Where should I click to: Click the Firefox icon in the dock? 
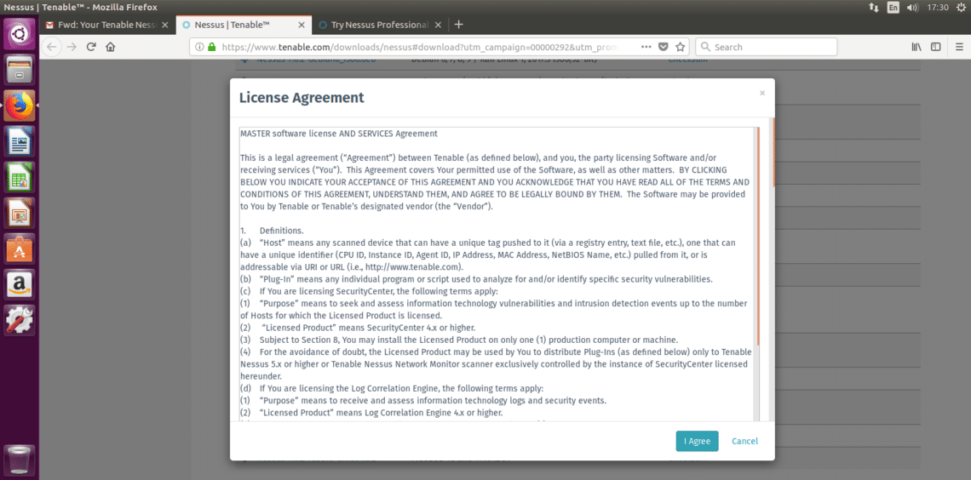[x=20, y=106]
